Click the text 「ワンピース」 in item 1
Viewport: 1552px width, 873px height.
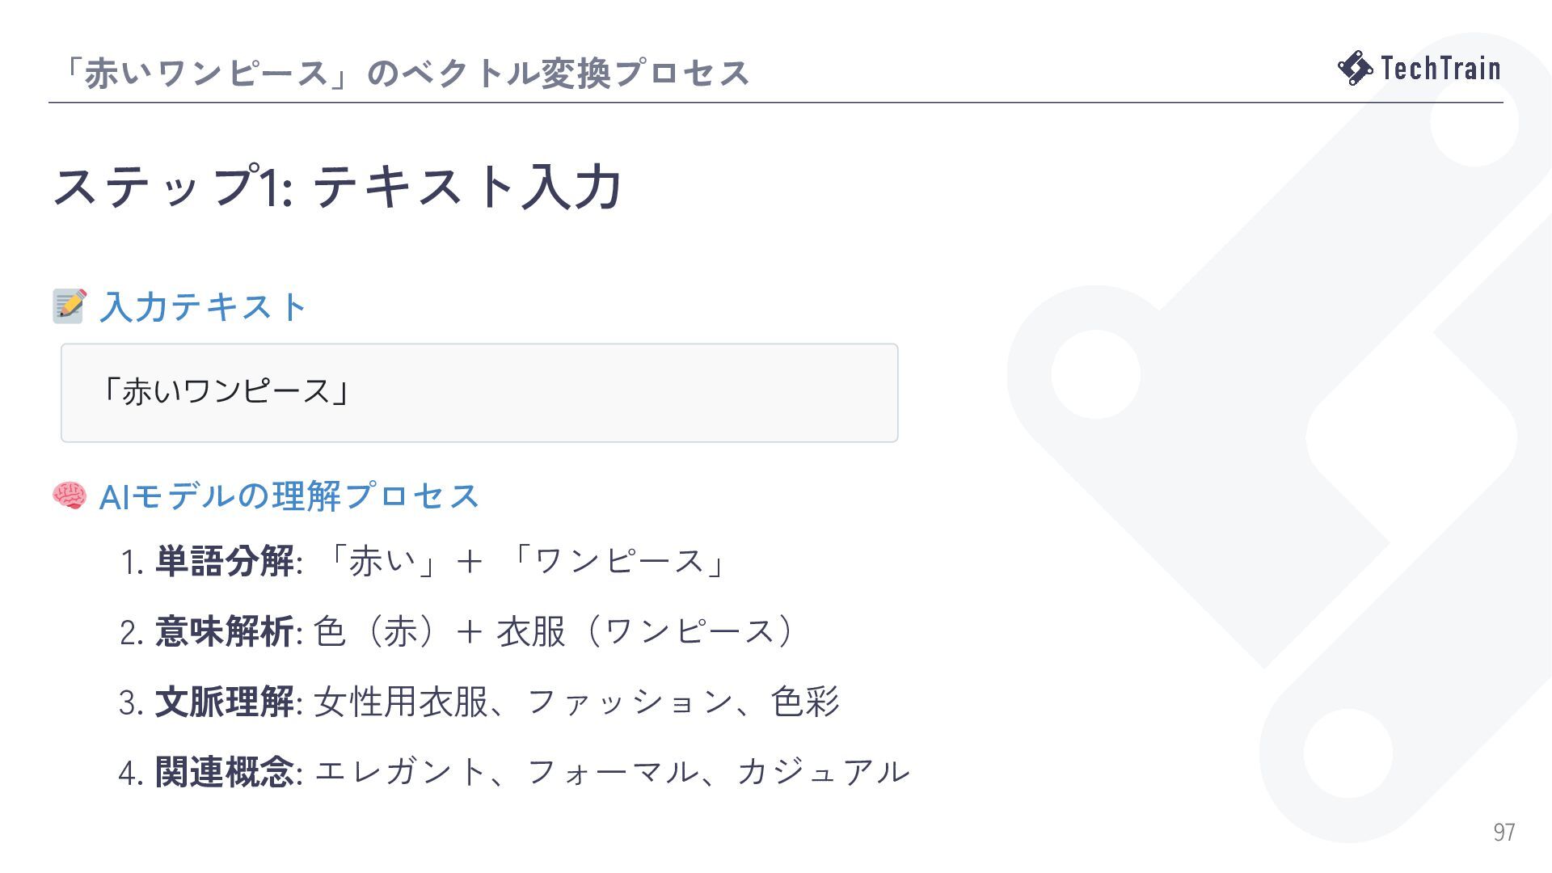pyautogui.click(x=618, y=561)
